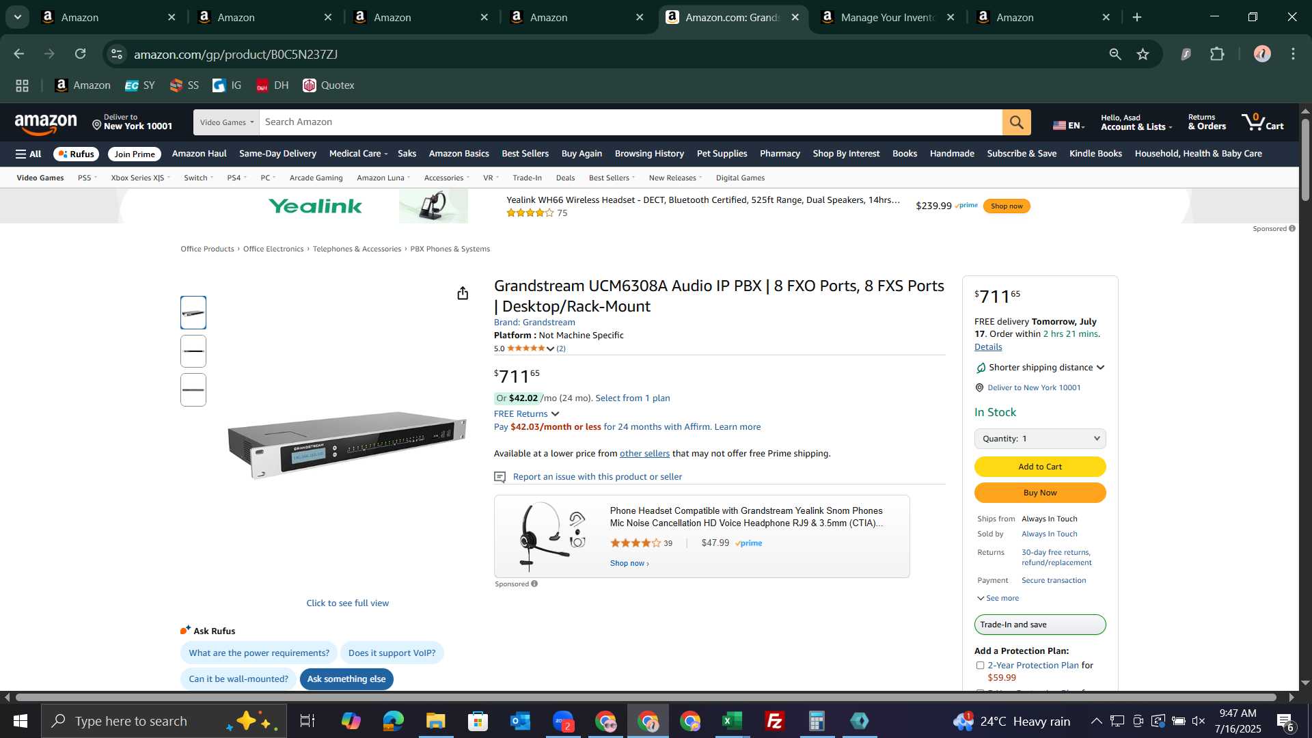
Task: Click Join Prime button
Action: [135, 154]
